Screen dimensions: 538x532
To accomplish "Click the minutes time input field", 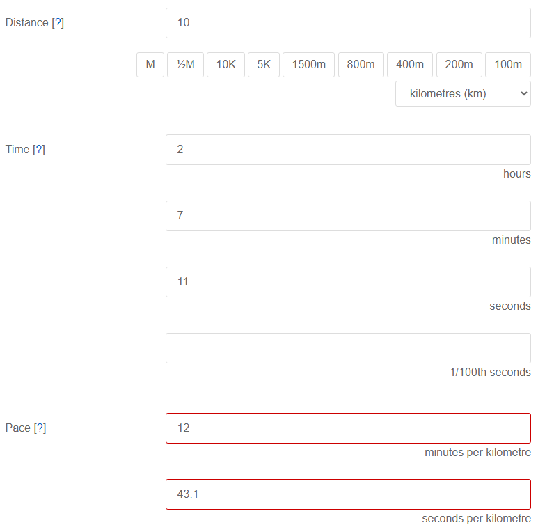I will click(348, 216).
